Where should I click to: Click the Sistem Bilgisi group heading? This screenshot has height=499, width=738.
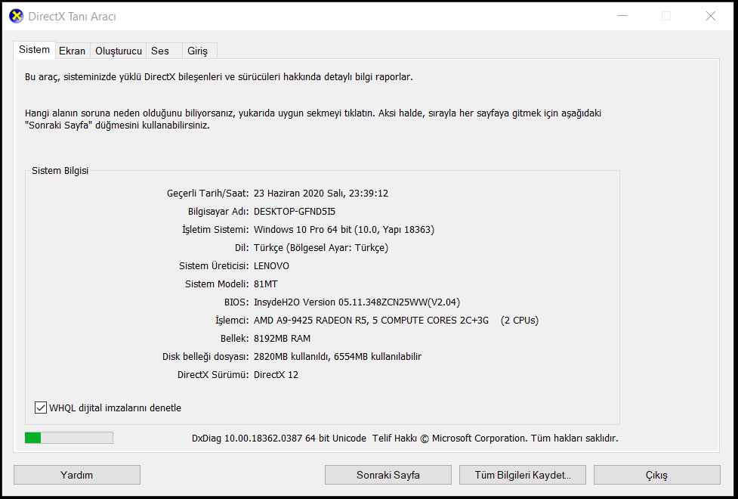60,171
